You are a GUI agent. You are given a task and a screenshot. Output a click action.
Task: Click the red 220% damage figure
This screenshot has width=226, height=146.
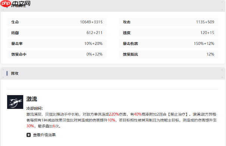click(114, 115)
